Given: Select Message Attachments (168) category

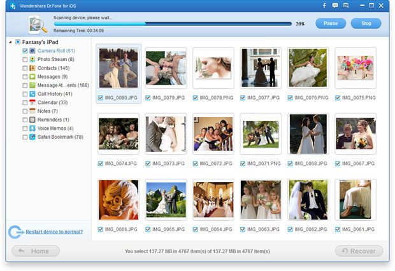Looking at the screenshot, I should pyautogui.click(x=62, y=85).
